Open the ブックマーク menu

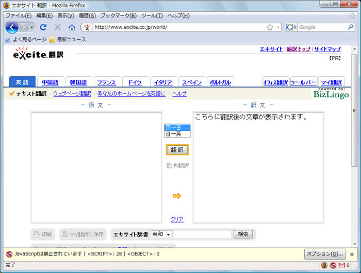(x=118, y=15)
